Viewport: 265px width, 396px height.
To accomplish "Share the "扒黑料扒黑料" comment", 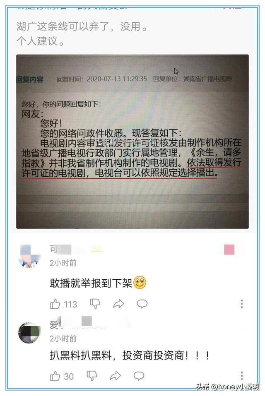I will (115, 376).
